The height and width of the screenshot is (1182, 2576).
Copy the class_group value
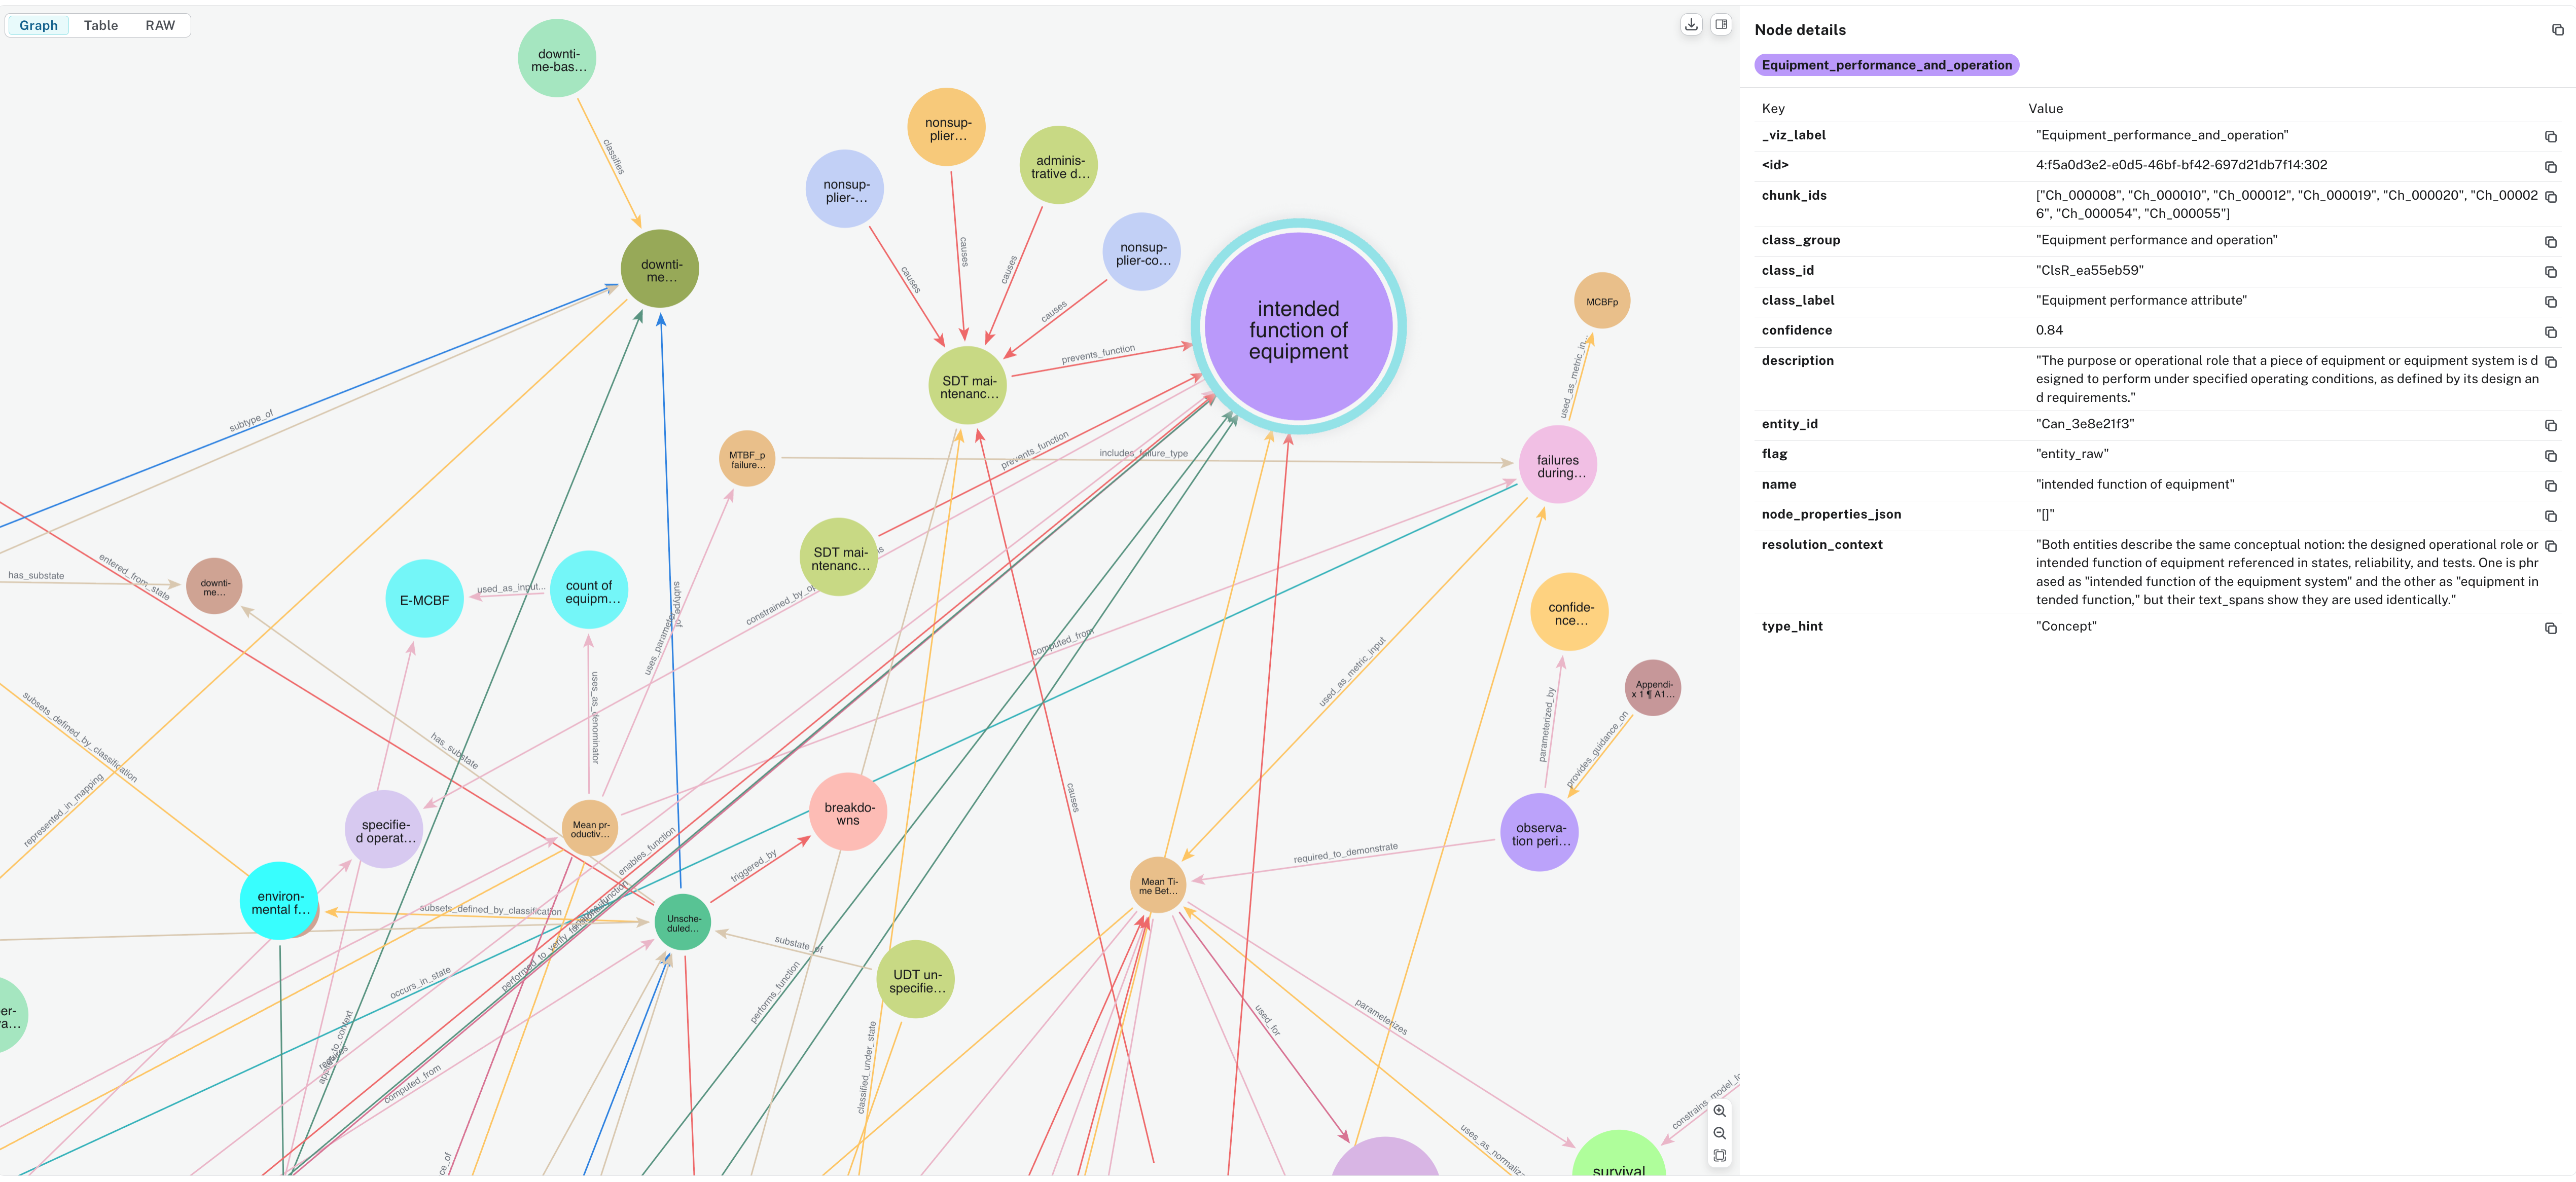tap(2550, 242)
